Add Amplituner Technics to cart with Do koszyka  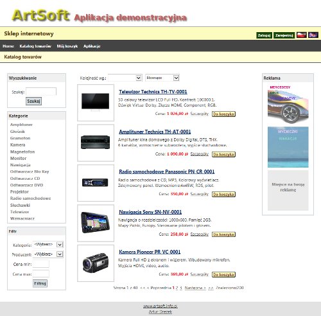(x=223, y=154)
